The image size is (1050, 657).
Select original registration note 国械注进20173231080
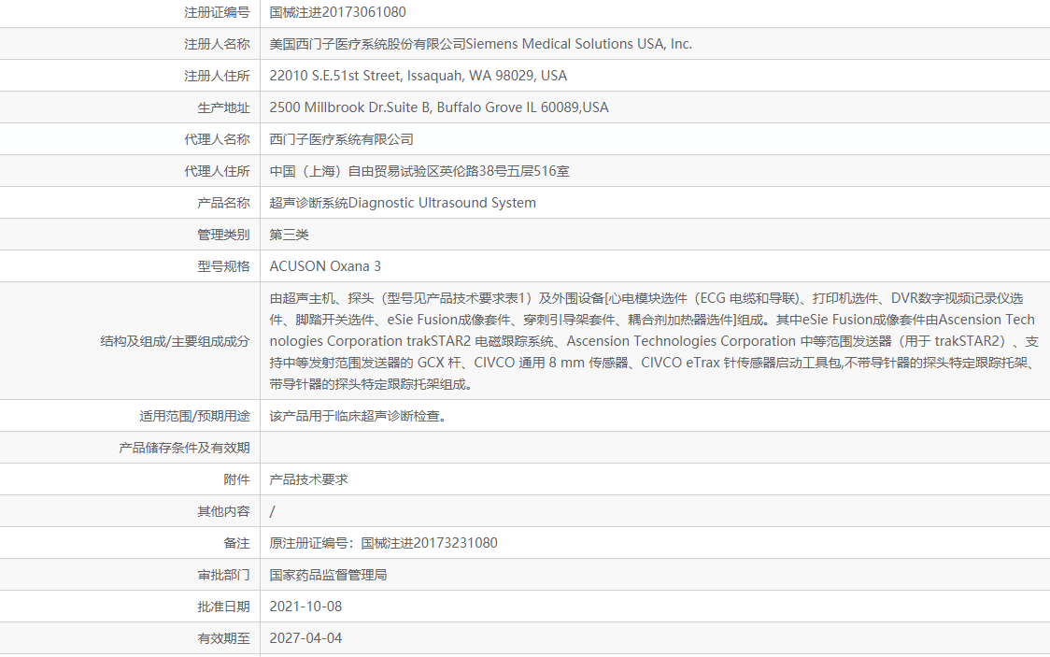[x=383, y=543]
